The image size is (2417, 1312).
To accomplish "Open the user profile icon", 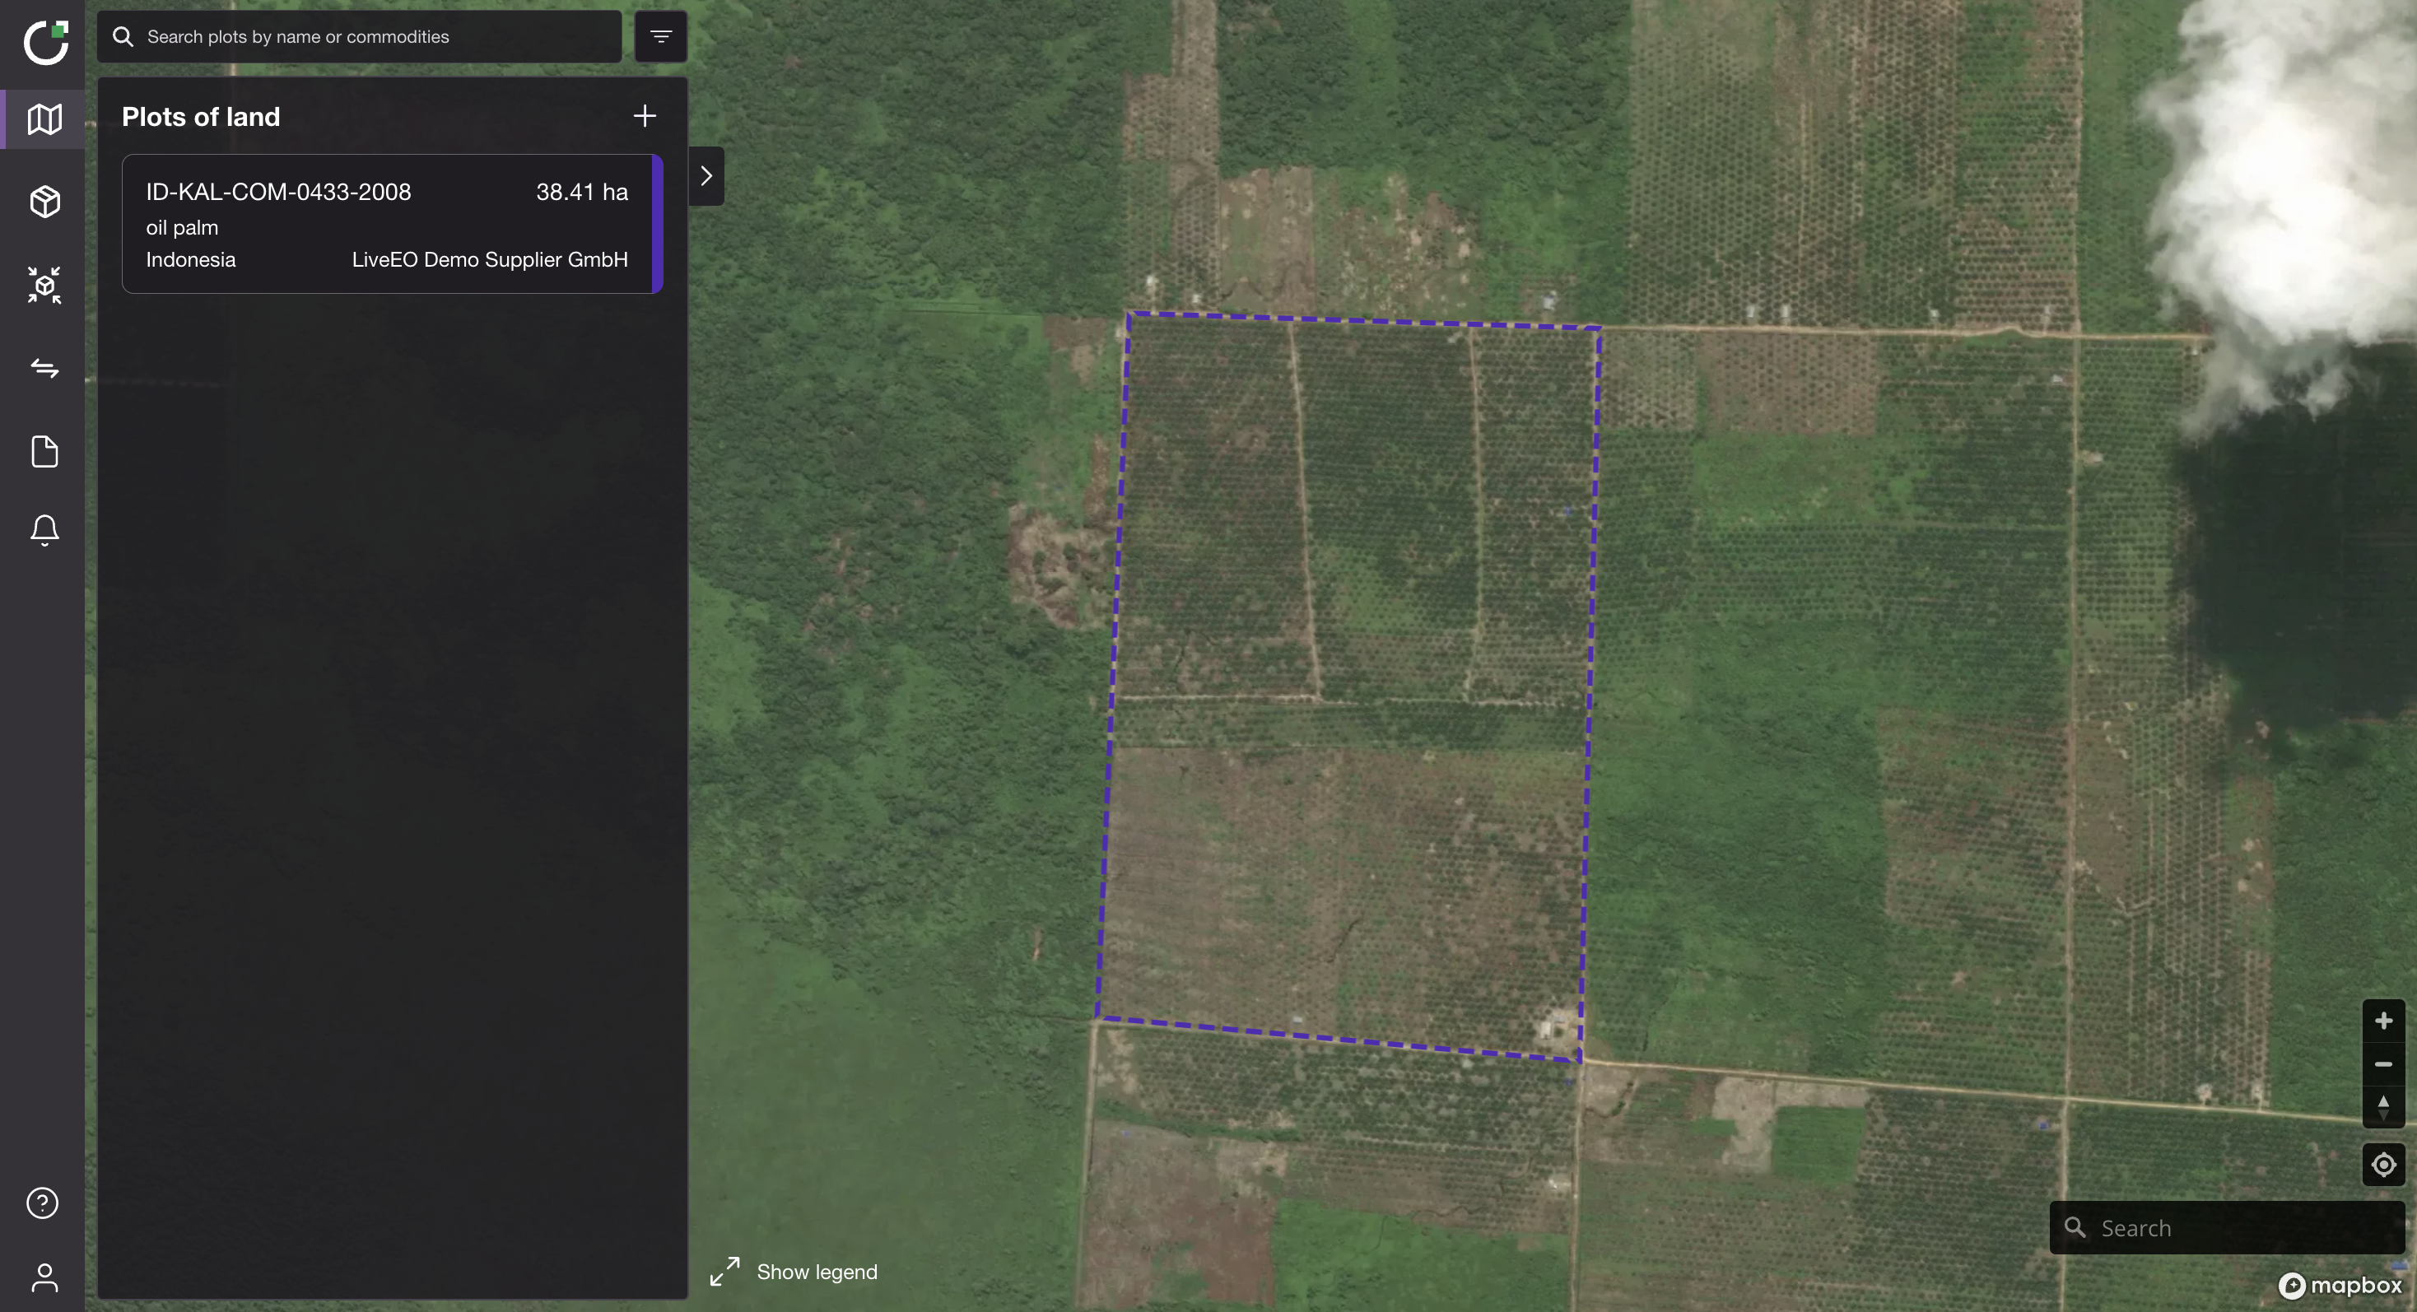I will [x=44, y=1277].
